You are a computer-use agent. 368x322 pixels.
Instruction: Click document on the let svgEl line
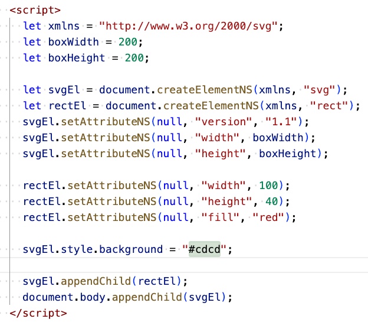[x=124, y=90]
